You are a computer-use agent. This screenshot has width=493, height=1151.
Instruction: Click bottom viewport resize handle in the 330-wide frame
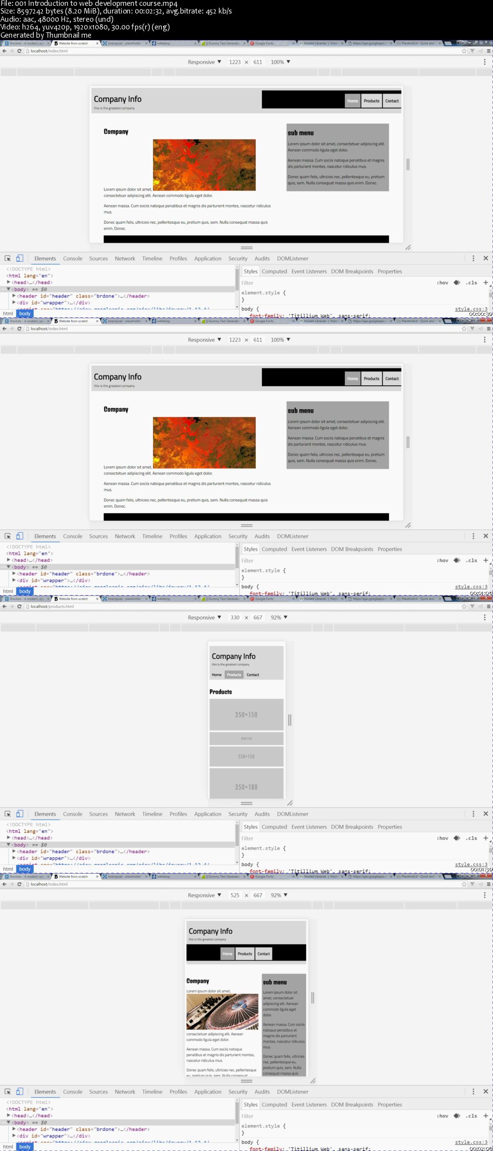tap(246, 803)
